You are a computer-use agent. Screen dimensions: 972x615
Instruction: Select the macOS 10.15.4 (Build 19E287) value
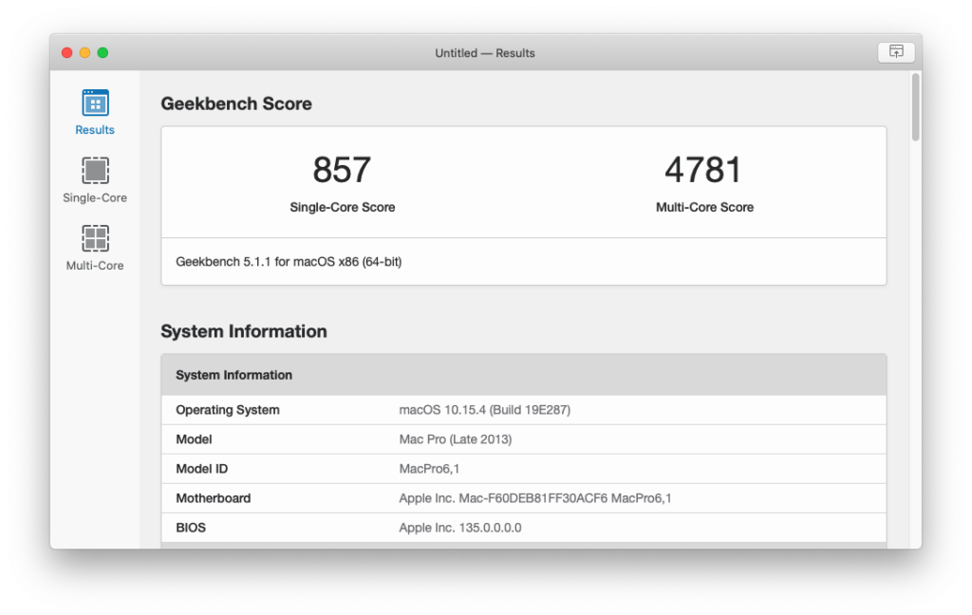tap(485, 410)
